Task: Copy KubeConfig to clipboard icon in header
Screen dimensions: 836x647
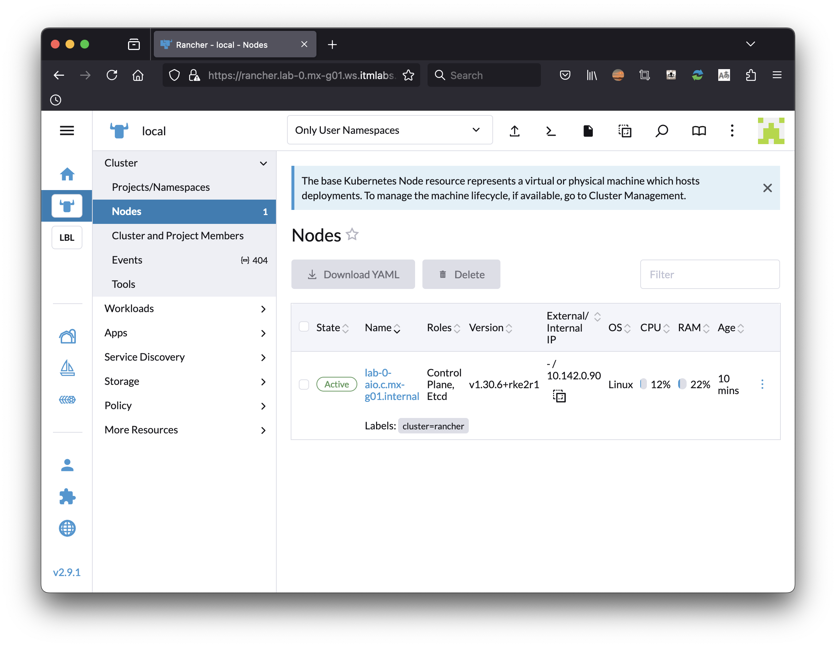Action: [625, 131]
